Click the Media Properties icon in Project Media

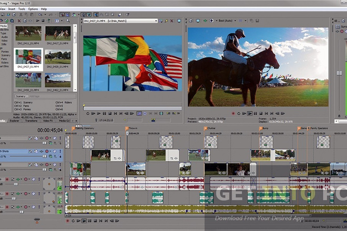coord(25,21)
